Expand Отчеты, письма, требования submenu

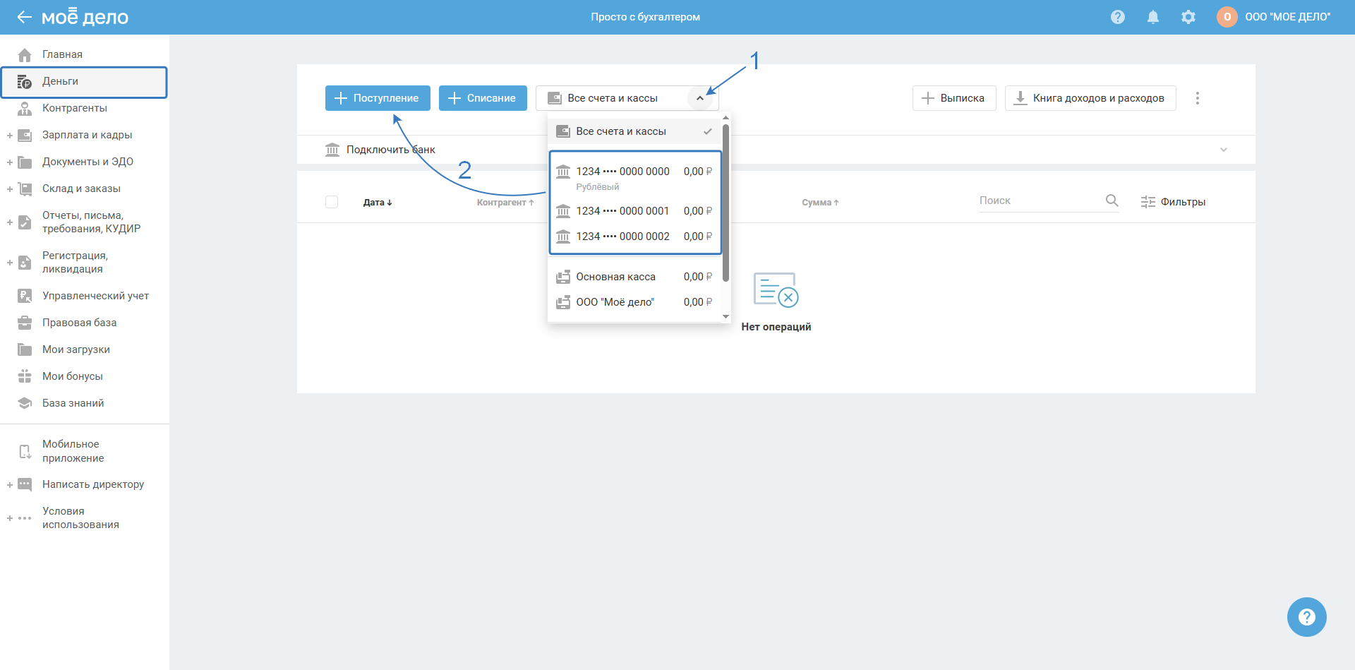tap(10, 222)
